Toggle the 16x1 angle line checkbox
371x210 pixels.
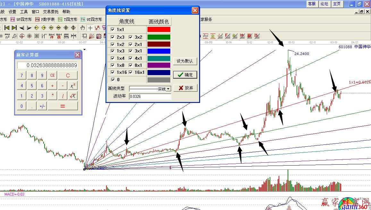click(x=131, y=72)
